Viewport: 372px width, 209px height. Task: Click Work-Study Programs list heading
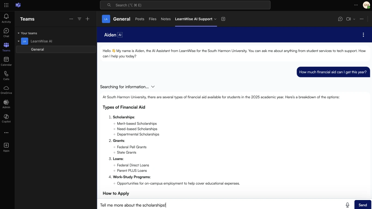coord(131,177)
